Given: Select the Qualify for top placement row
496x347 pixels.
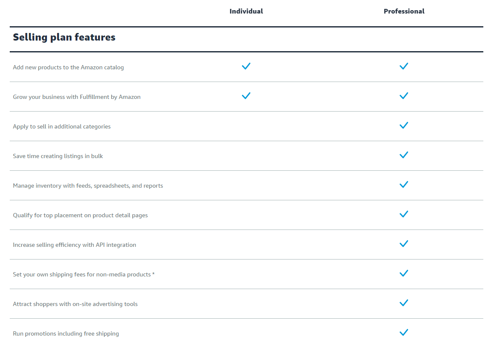Looking at the screenshot, I should click(x=80, y=215).
